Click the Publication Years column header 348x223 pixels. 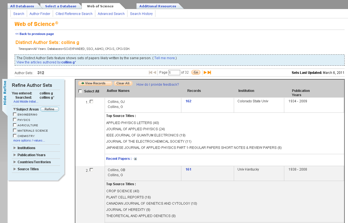pyautogui.click(x=301, y=93)
